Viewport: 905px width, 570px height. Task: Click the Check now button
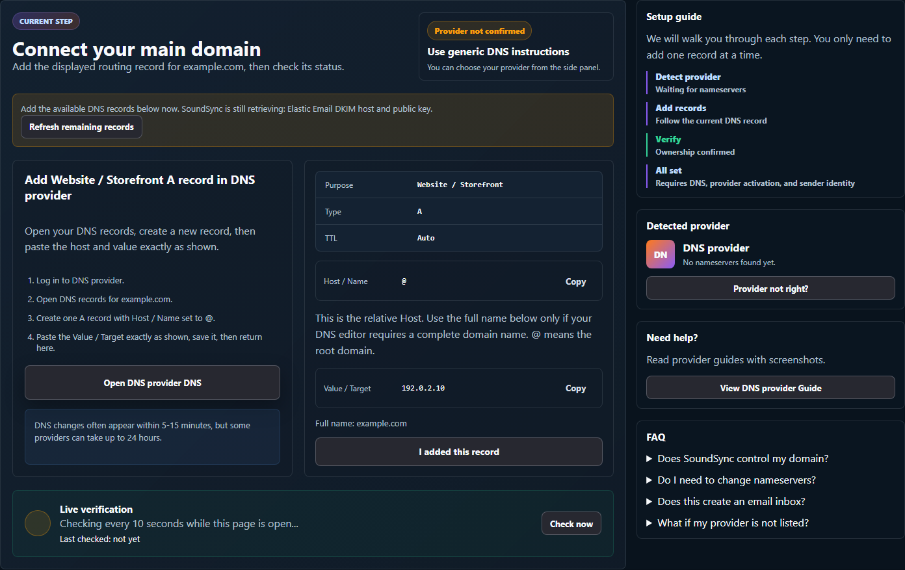[x=571, y=524]
